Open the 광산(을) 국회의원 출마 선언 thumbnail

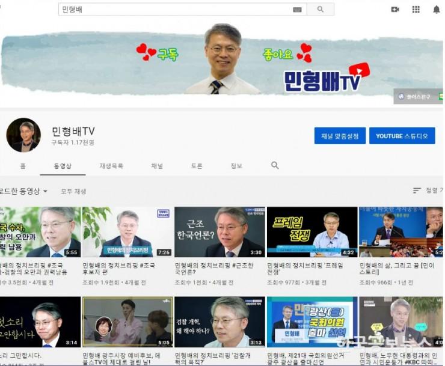(312, 322)
